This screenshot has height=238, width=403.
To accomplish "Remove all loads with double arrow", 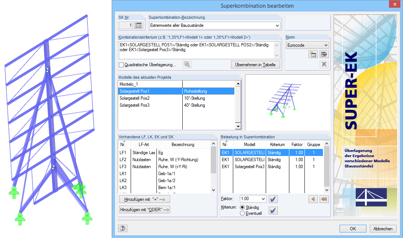I will (x=324, y=199).
